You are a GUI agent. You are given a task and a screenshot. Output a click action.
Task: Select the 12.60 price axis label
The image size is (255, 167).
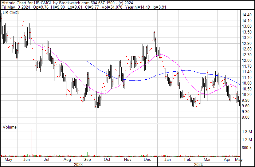coord(247,49)
